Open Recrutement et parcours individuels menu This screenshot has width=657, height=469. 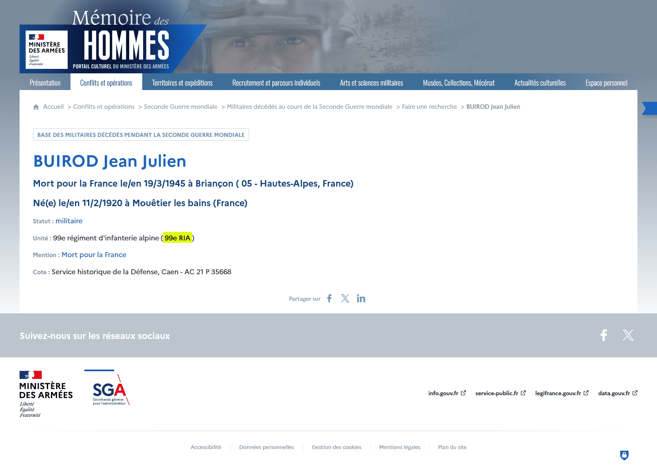pos(276,83)
